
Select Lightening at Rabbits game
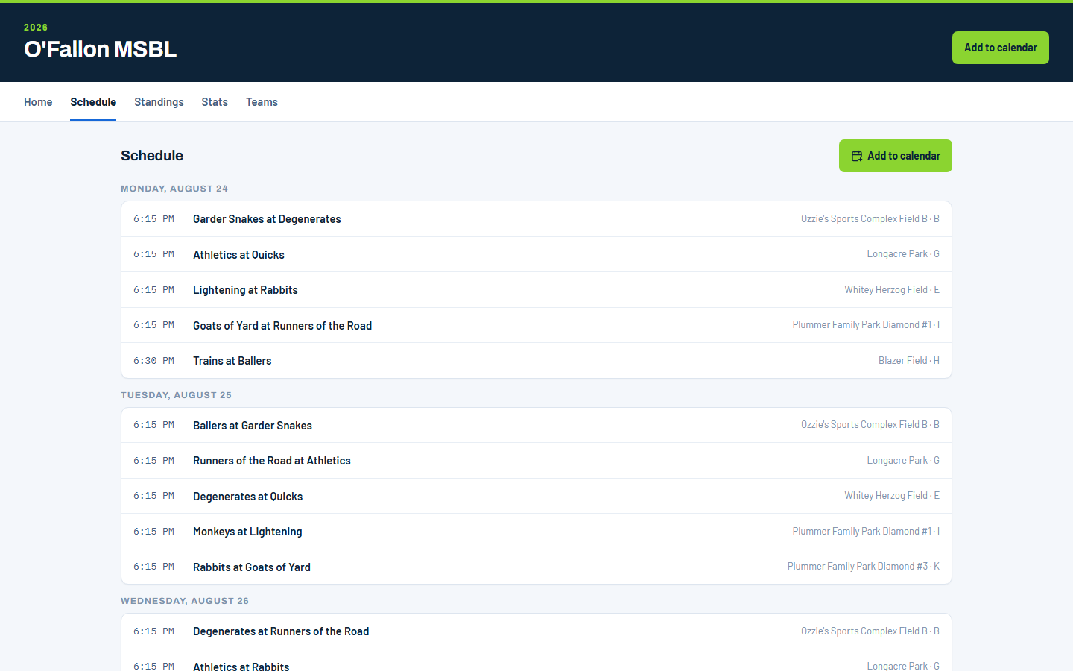(x=536, y=290)
